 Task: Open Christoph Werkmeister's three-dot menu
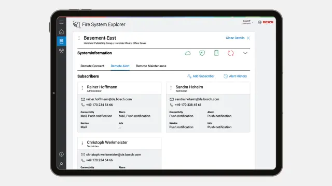[x=82, y=144]
